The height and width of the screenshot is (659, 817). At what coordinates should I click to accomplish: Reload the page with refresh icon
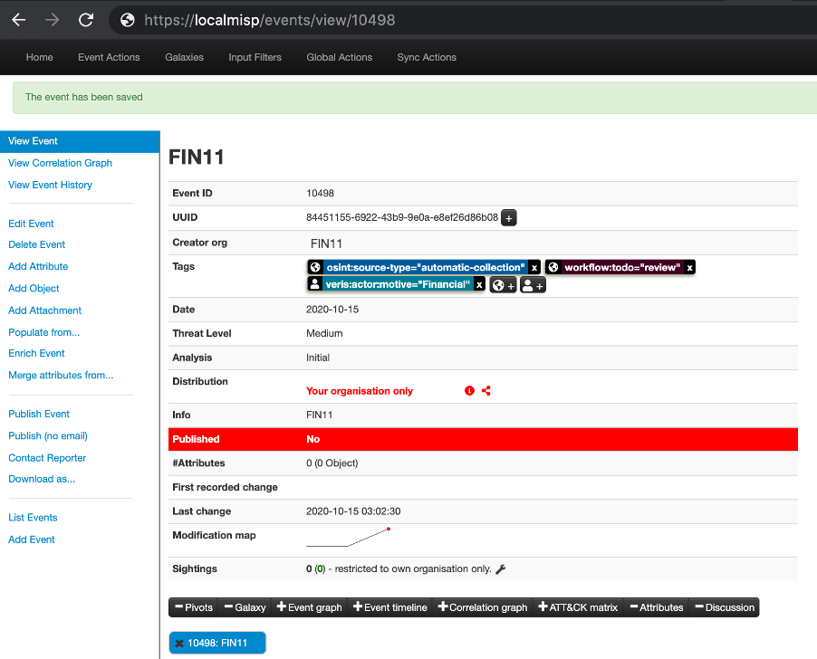coord(86,20)
